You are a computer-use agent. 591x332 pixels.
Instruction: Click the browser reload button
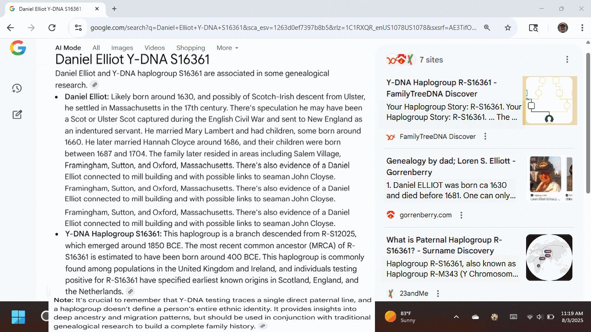pos(52,28)
